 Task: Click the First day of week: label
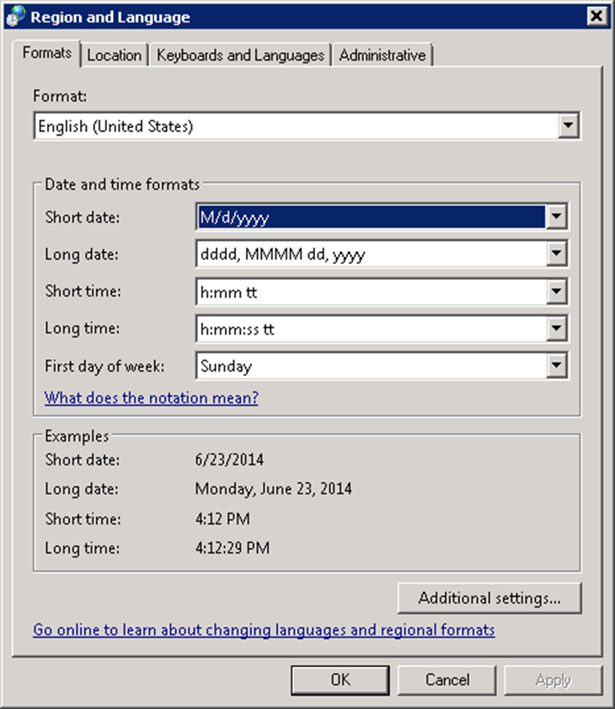coord(104,366)
